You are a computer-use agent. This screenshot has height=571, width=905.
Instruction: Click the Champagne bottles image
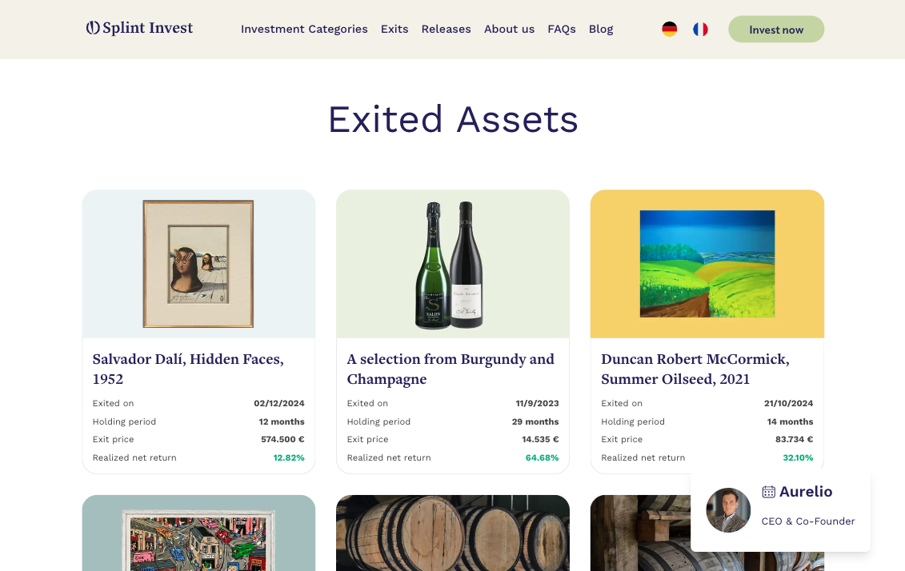[x=452, y=263]
